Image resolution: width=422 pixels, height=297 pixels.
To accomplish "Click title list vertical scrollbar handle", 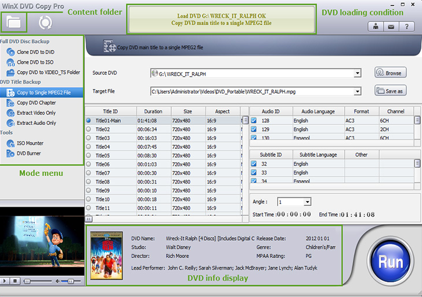I will coord(246,120).
